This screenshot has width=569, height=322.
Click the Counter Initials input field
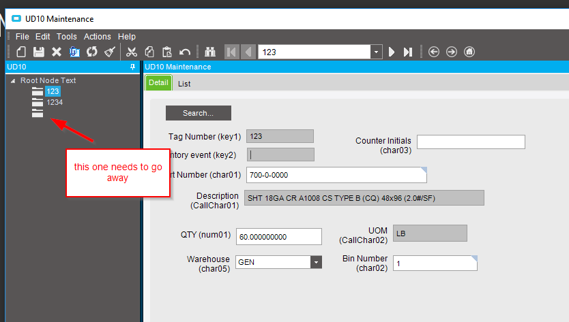click(471, 142)
